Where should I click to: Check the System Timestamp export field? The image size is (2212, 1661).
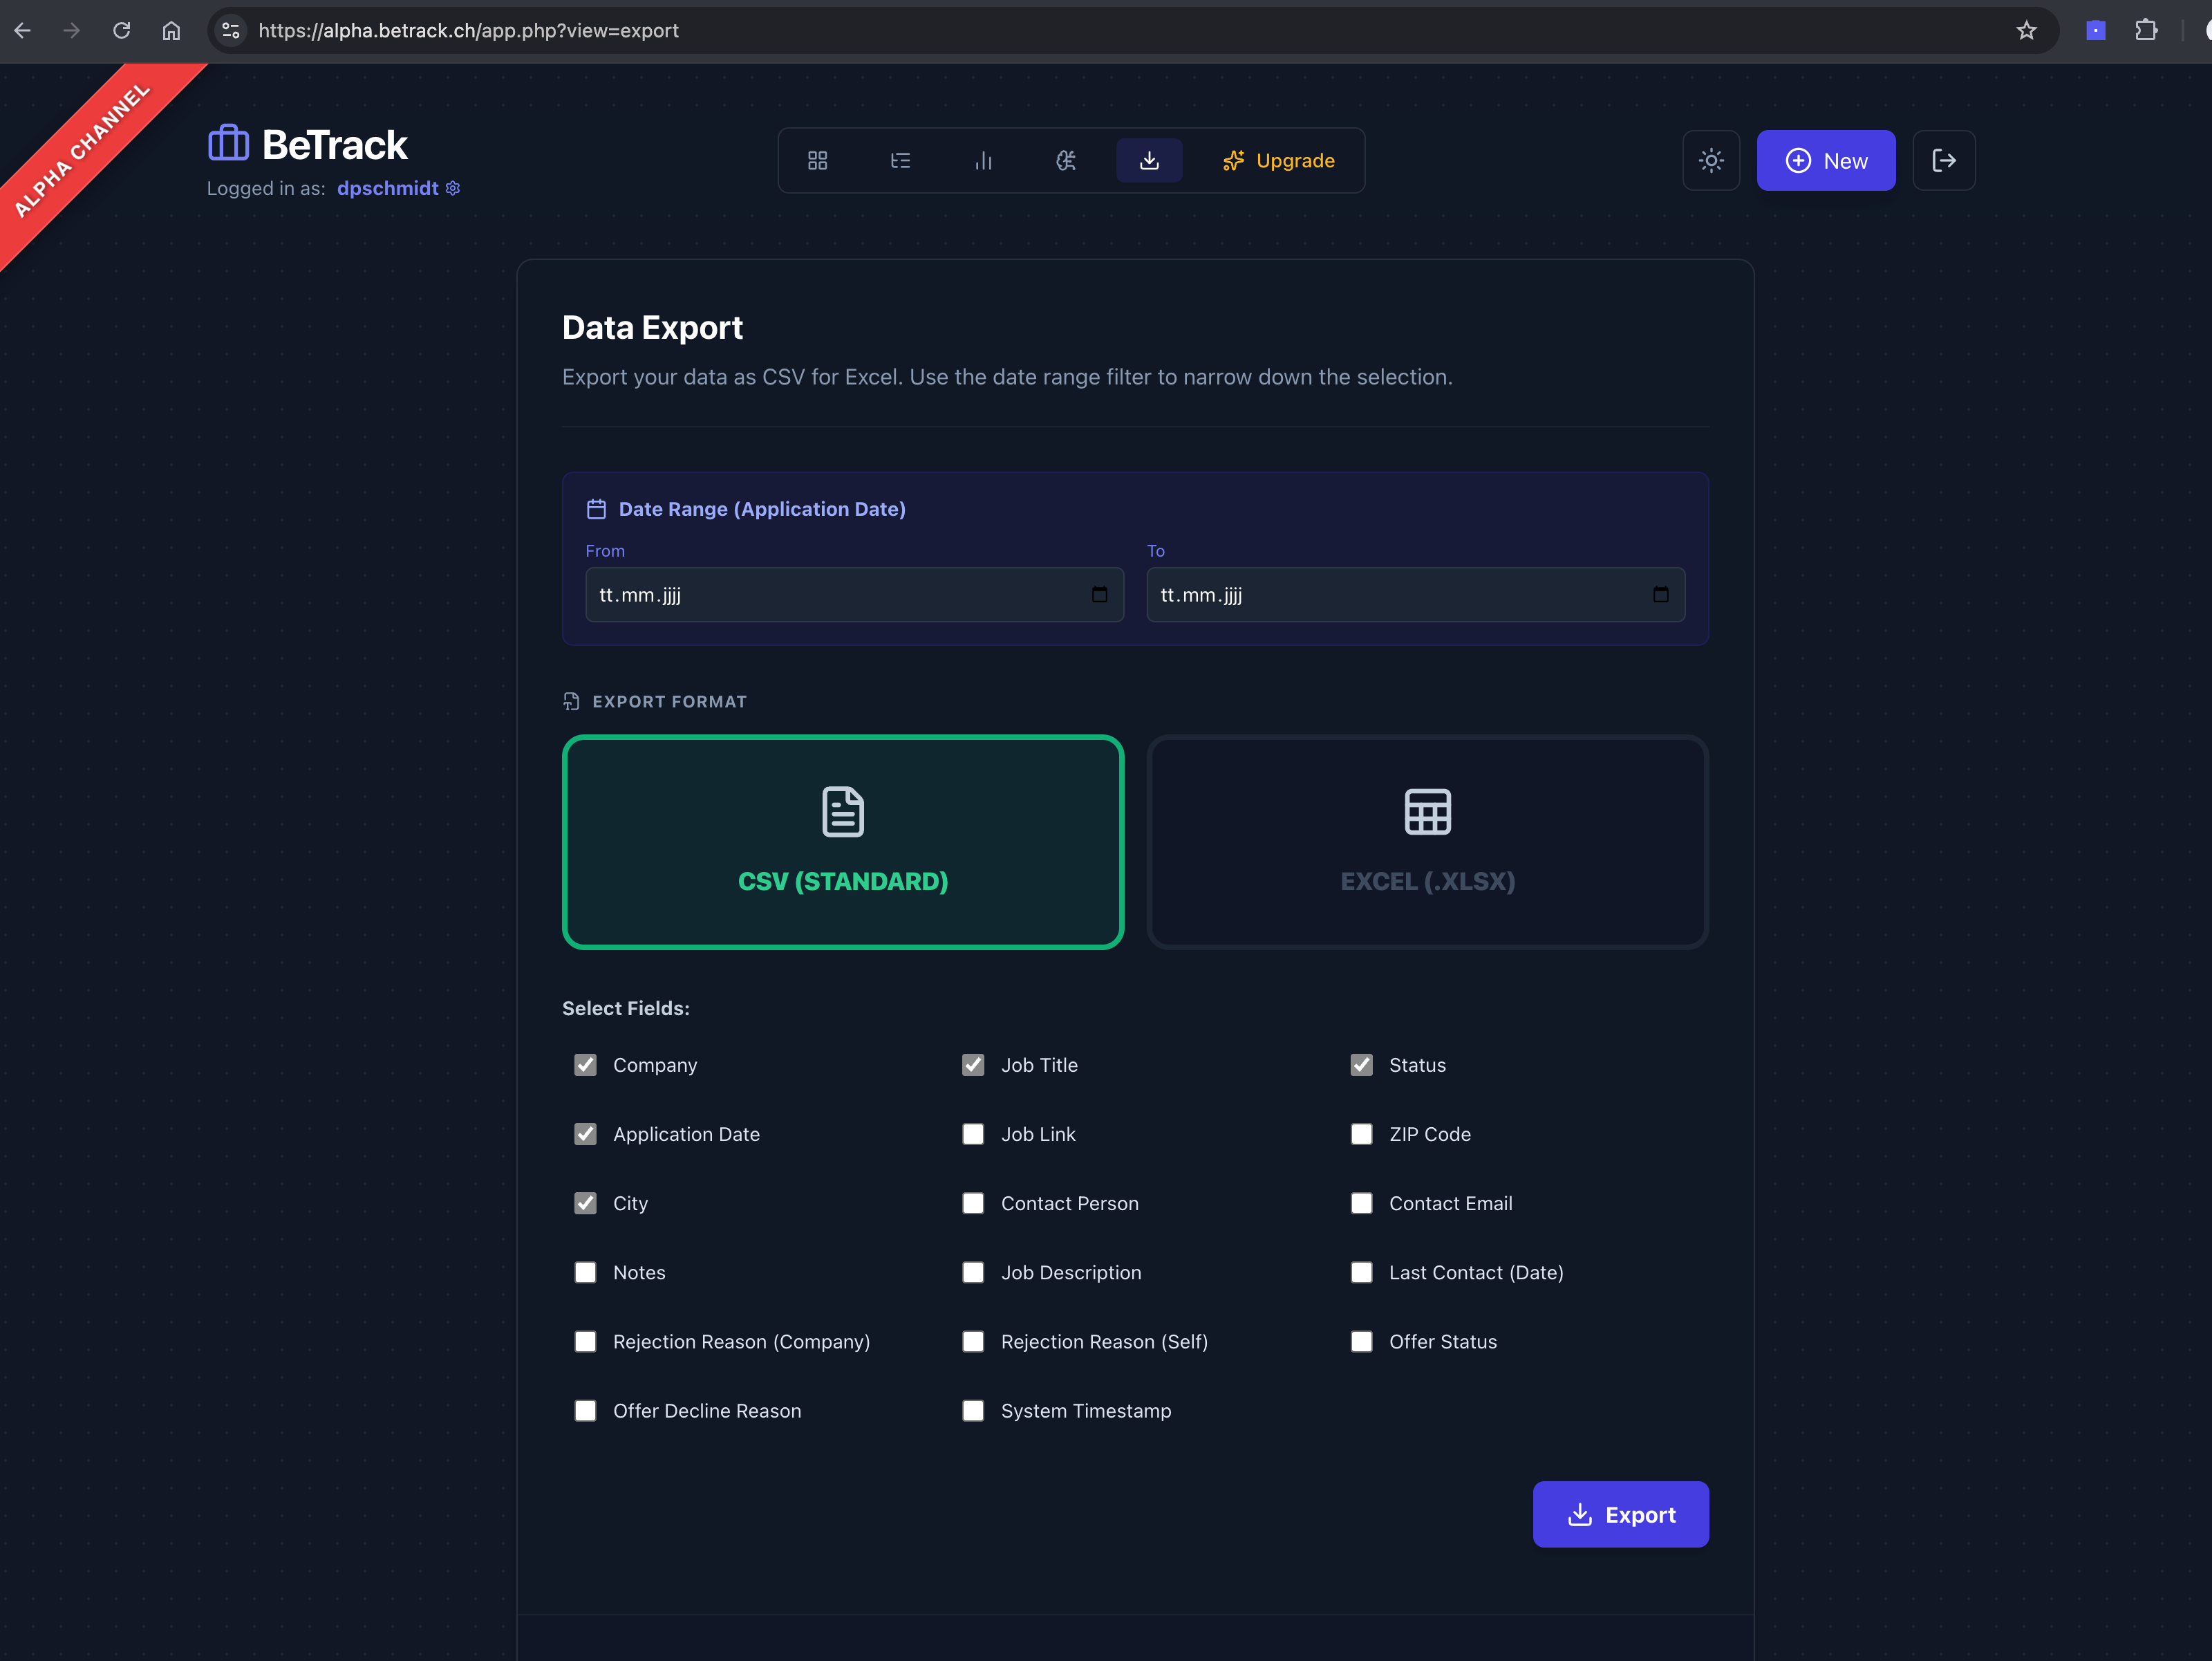coord(973,1410)
